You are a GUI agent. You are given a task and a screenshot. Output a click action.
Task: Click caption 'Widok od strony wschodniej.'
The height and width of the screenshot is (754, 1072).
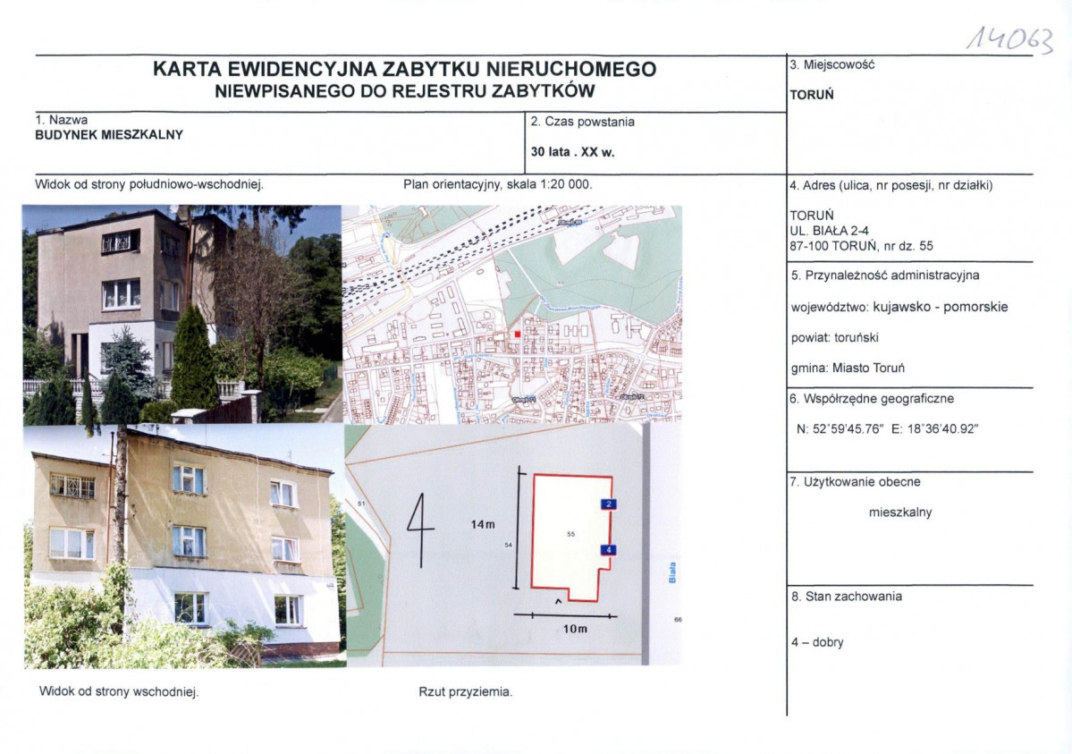click(119, 691)
